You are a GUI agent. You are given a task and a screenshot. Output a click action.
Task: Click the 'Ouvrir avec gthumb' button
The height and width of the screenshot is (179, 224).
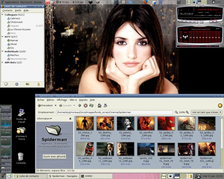[54, 157]
